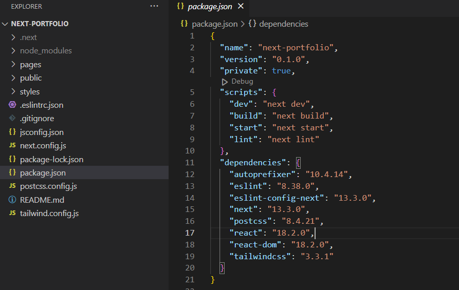Open package-lock.json file
Viewport: 459px width, 290px height.
52,159
